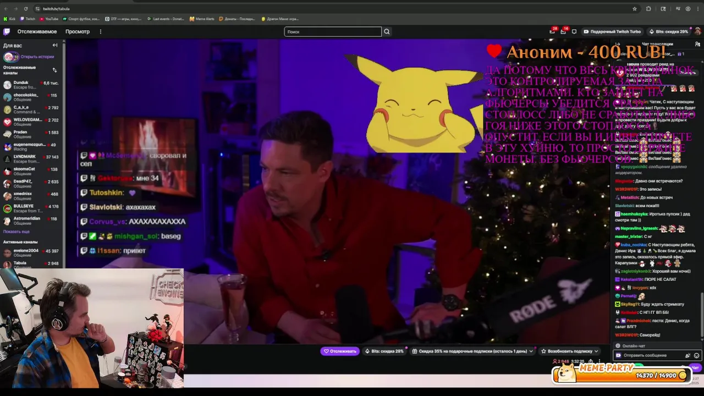Open the xmednisx channel in sidebar
Viewport: 704px width, 396px height.
click(x=31, y=196)
